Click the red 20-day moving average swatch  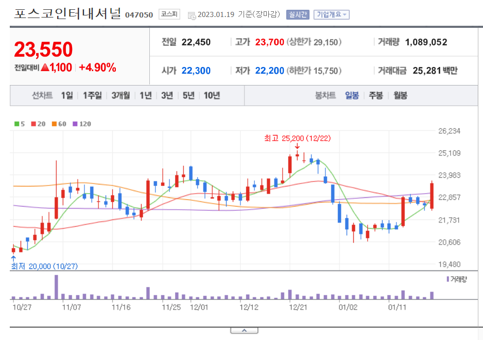[33, 124]
